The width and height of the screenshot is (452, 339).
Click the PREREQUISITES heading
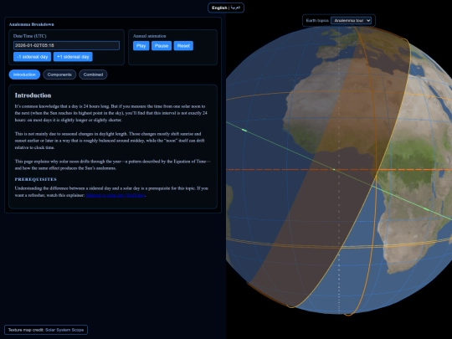(x=36, y=179)
